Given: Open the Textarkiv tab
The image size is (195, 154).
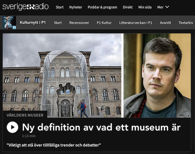Looking at the screenshot, I should tap(186, 23).
